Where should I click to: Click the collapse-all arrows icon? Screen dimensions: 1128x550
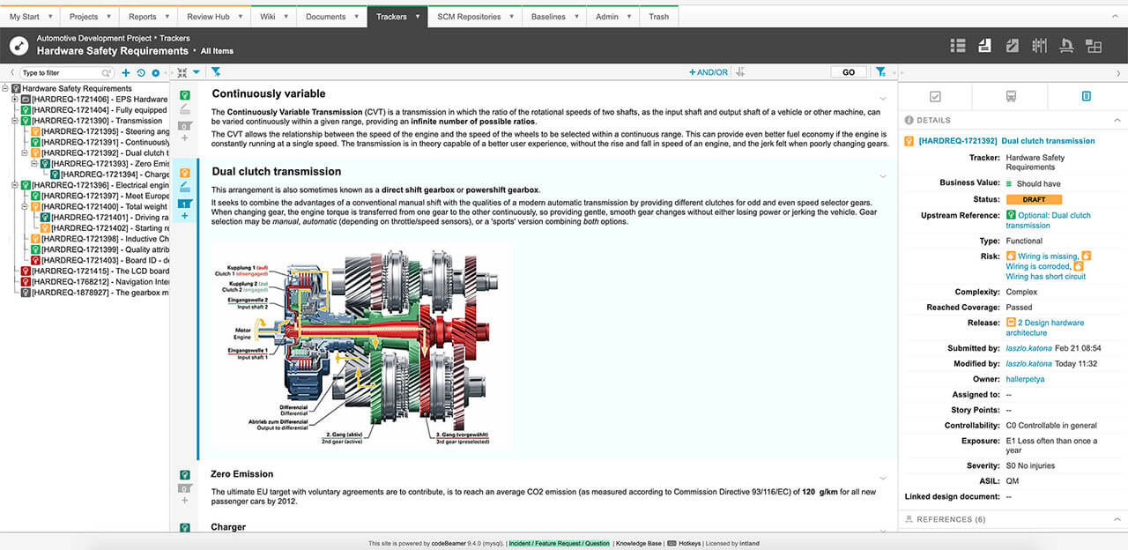pyautogui.click(x=182, y=72)
